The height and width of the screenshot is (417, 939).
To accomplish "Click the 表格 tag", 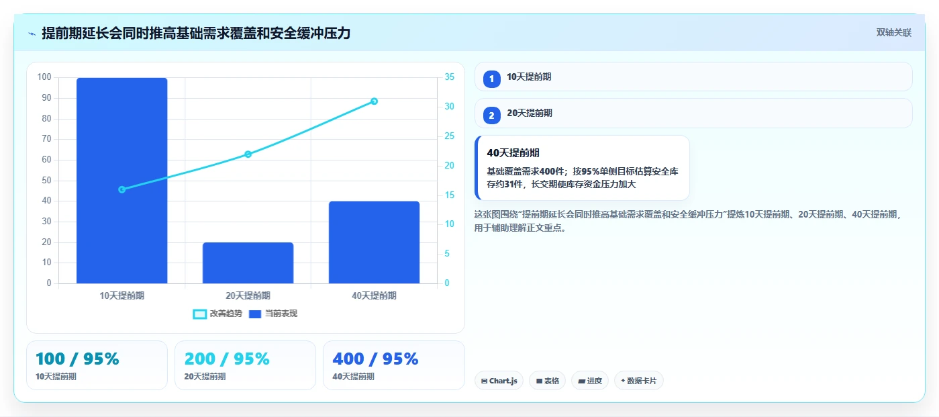I will pos(547,381).
